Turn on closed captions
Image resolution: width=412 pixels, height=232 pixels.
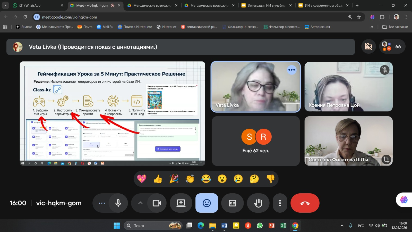(x=232, y=203)
